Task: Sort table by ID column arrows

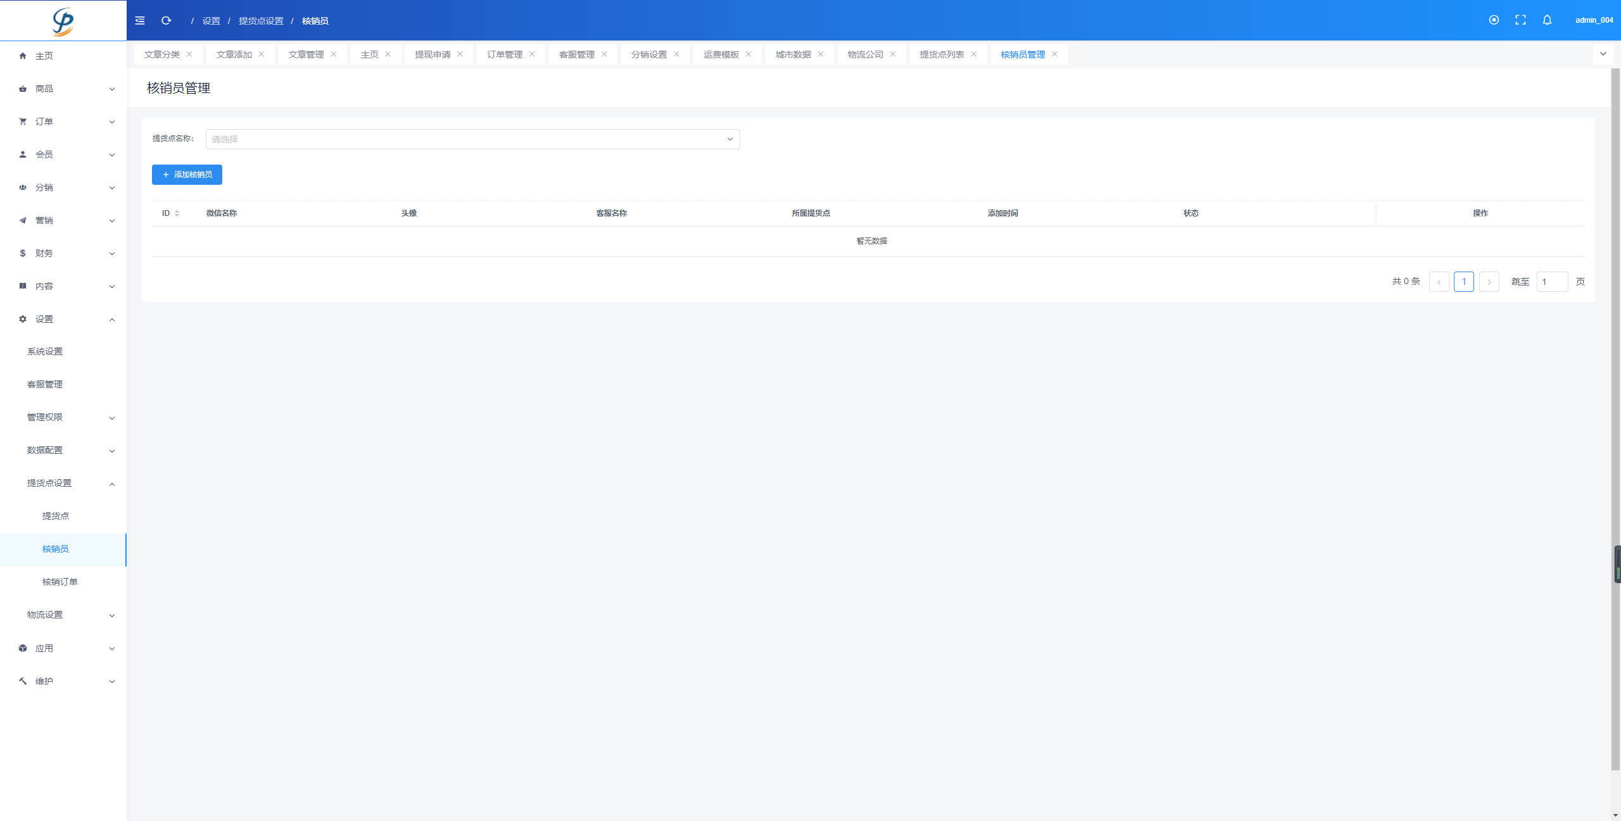Action: click(177, 213)
